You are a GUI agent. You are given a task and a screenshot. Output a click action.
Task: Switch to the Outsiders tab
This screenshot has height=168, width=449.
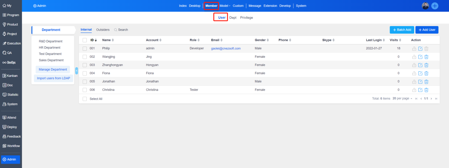click(103, 29)
